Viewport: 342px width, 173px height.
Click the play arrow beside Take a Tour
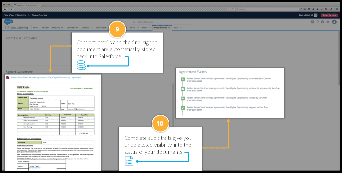tap(29, 15)
